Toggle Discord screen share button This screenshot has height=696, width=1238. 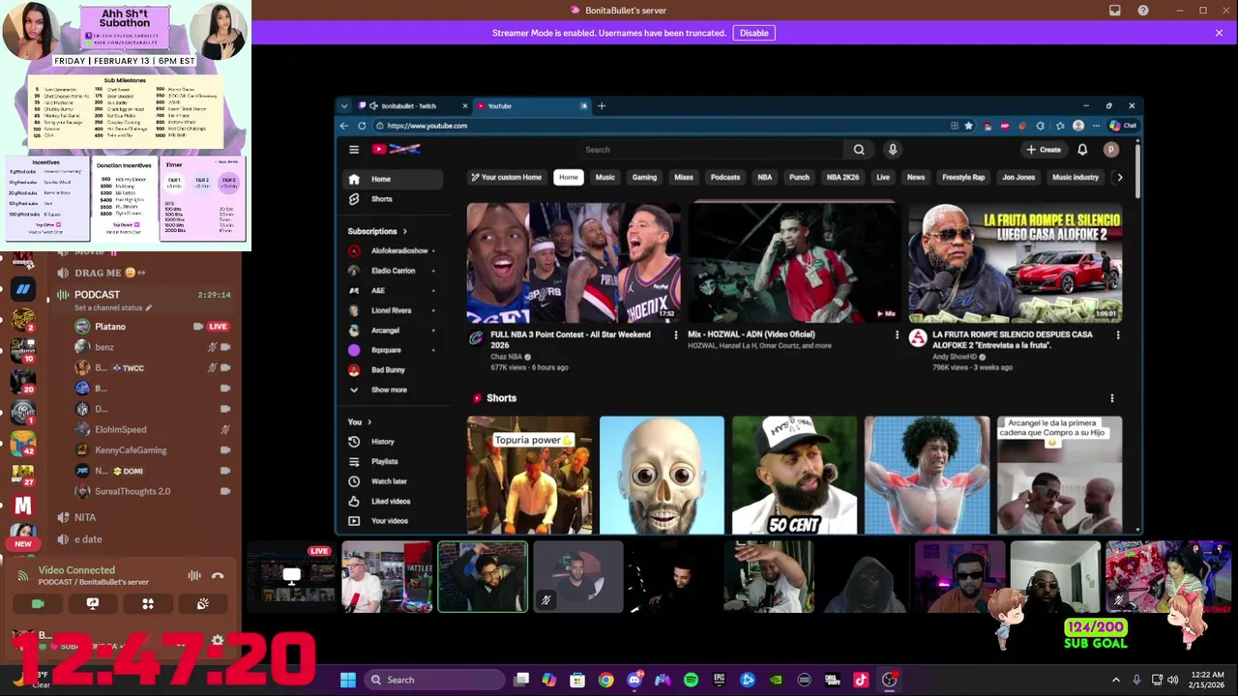coord(93,603)
